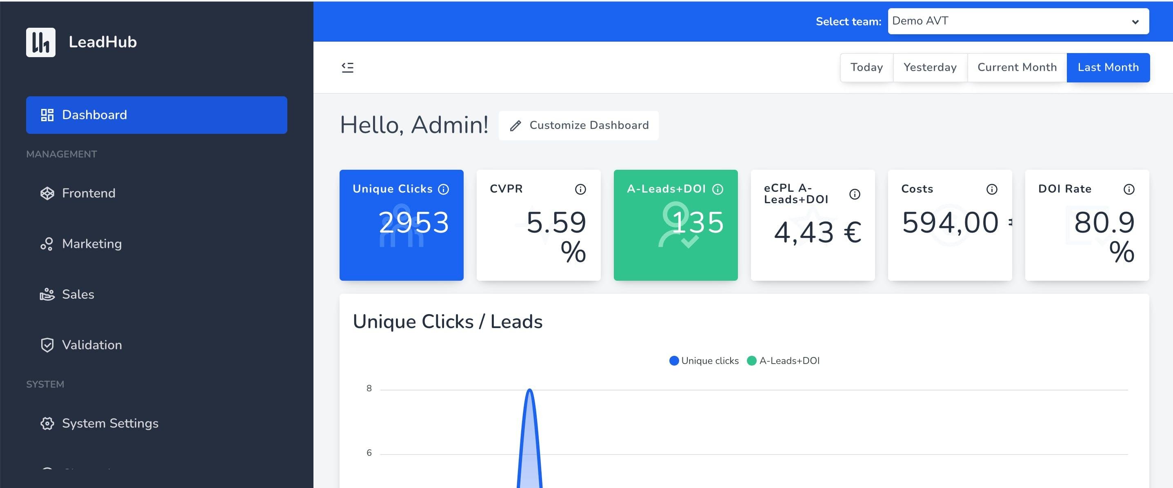Open the Sales menu item

click(x=78, y=294)
